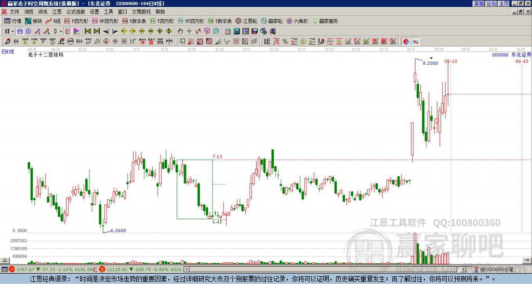Image resolution: width=532 pixels, height=284 pixels.
Task: Toggle the highlighted 权 adjustment button
Action: coord(68,32)
